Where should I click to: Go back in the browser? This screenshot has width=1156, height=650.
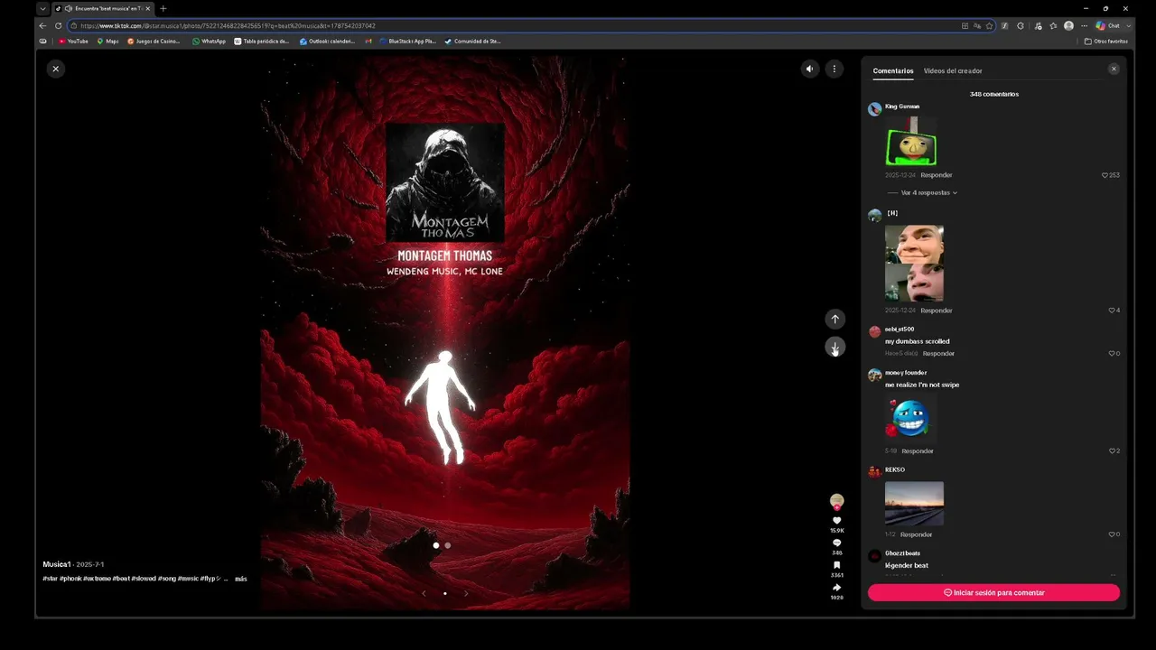[42, 25]
